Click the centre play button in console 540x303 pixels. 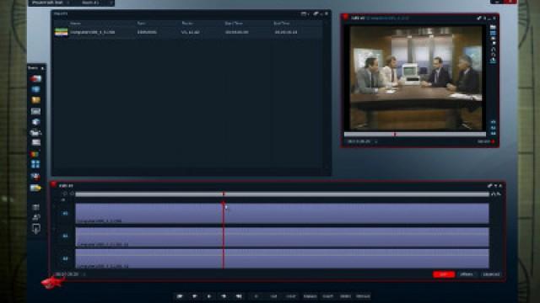tap(209, 296)
